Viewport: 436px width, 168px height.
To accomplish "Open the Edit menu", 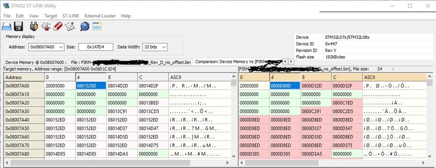I will (x=20, y=16).
